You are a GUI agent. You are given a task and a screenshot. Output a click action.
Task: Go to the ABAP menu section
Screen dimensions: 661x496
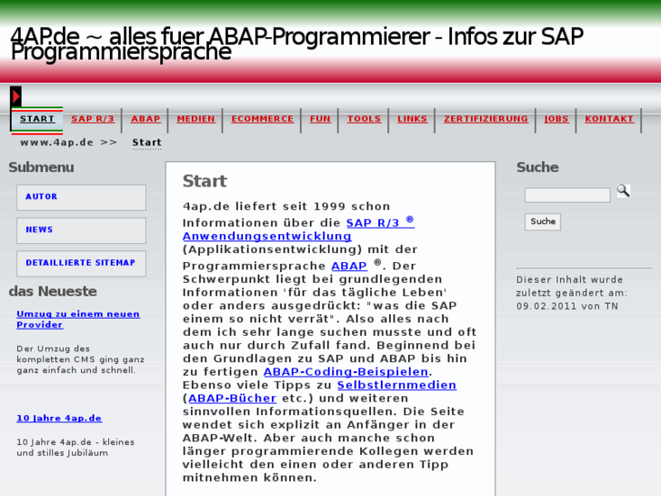tap(145, 119)
